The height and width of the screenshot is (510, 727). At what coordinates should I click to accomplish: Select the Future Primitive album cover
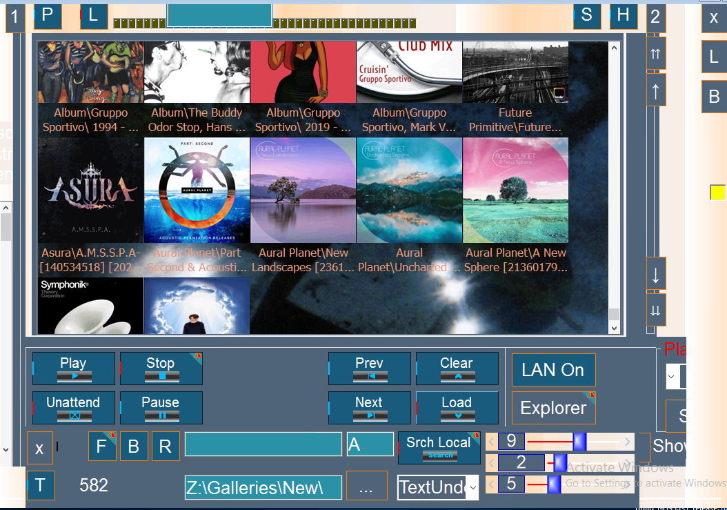tap(515, 72)
